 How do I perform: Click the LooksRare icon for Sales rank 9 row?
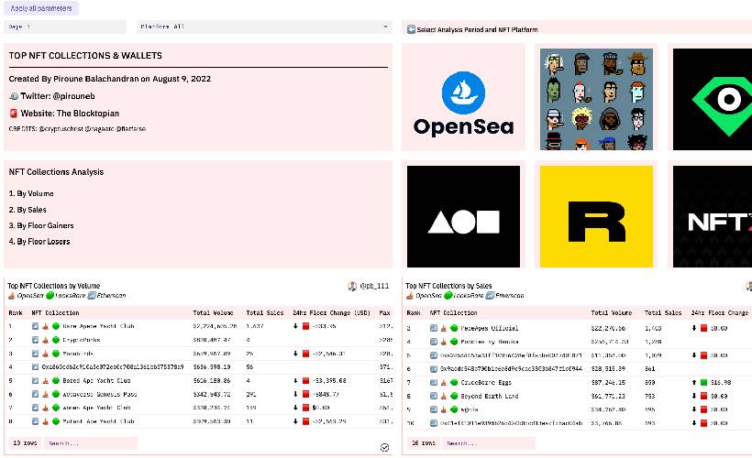[454, 409]
